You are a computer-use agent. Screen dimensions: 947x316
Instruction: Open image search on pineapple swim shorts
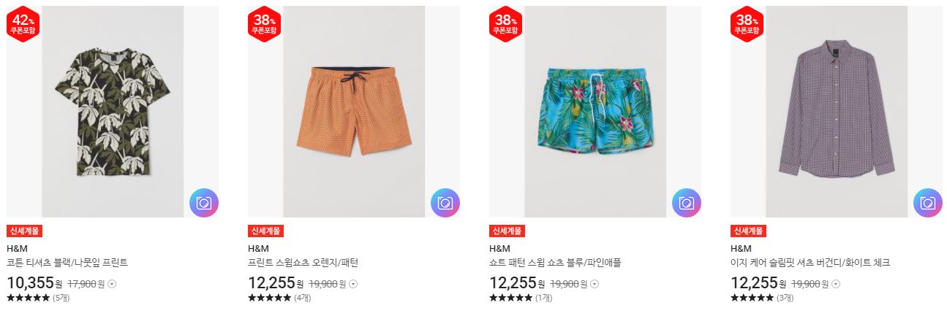687,203
